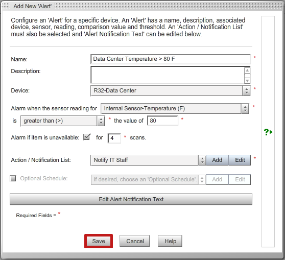Viewport: 285px width, 260px height.
Task: Save the new alert
Action: [99, 241]
